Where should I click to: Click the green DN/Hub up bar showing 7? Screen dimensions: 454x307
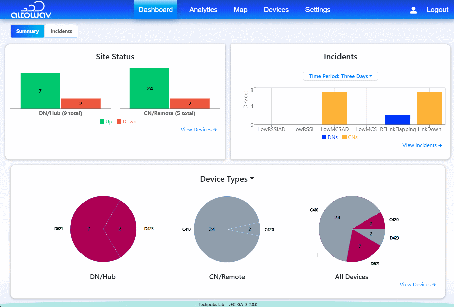point(40,91)
